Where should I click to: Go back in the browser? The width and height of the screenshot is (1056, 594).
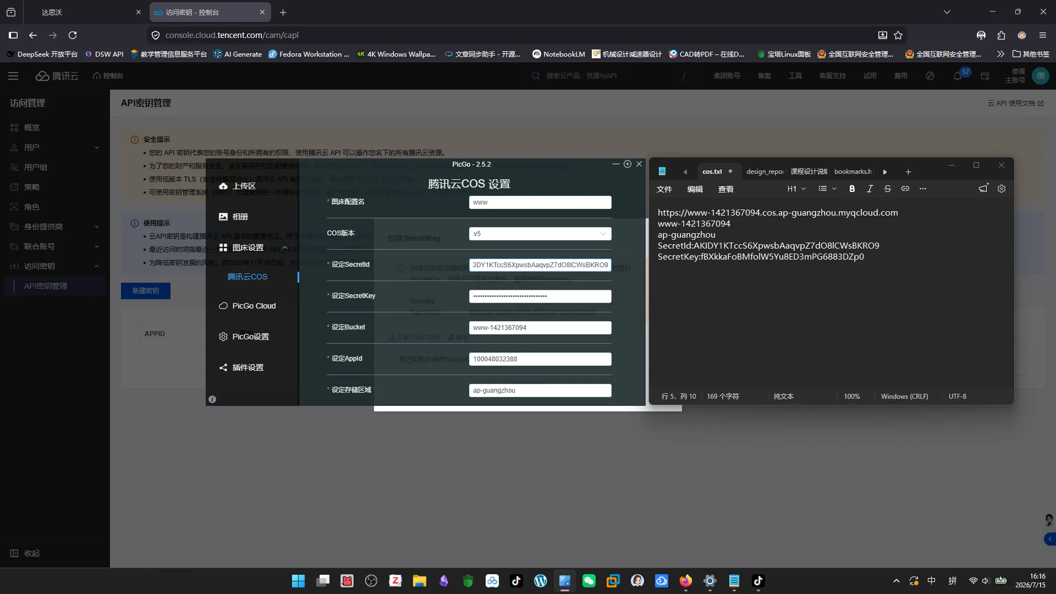pyautogui.click(x=33, y=35)
